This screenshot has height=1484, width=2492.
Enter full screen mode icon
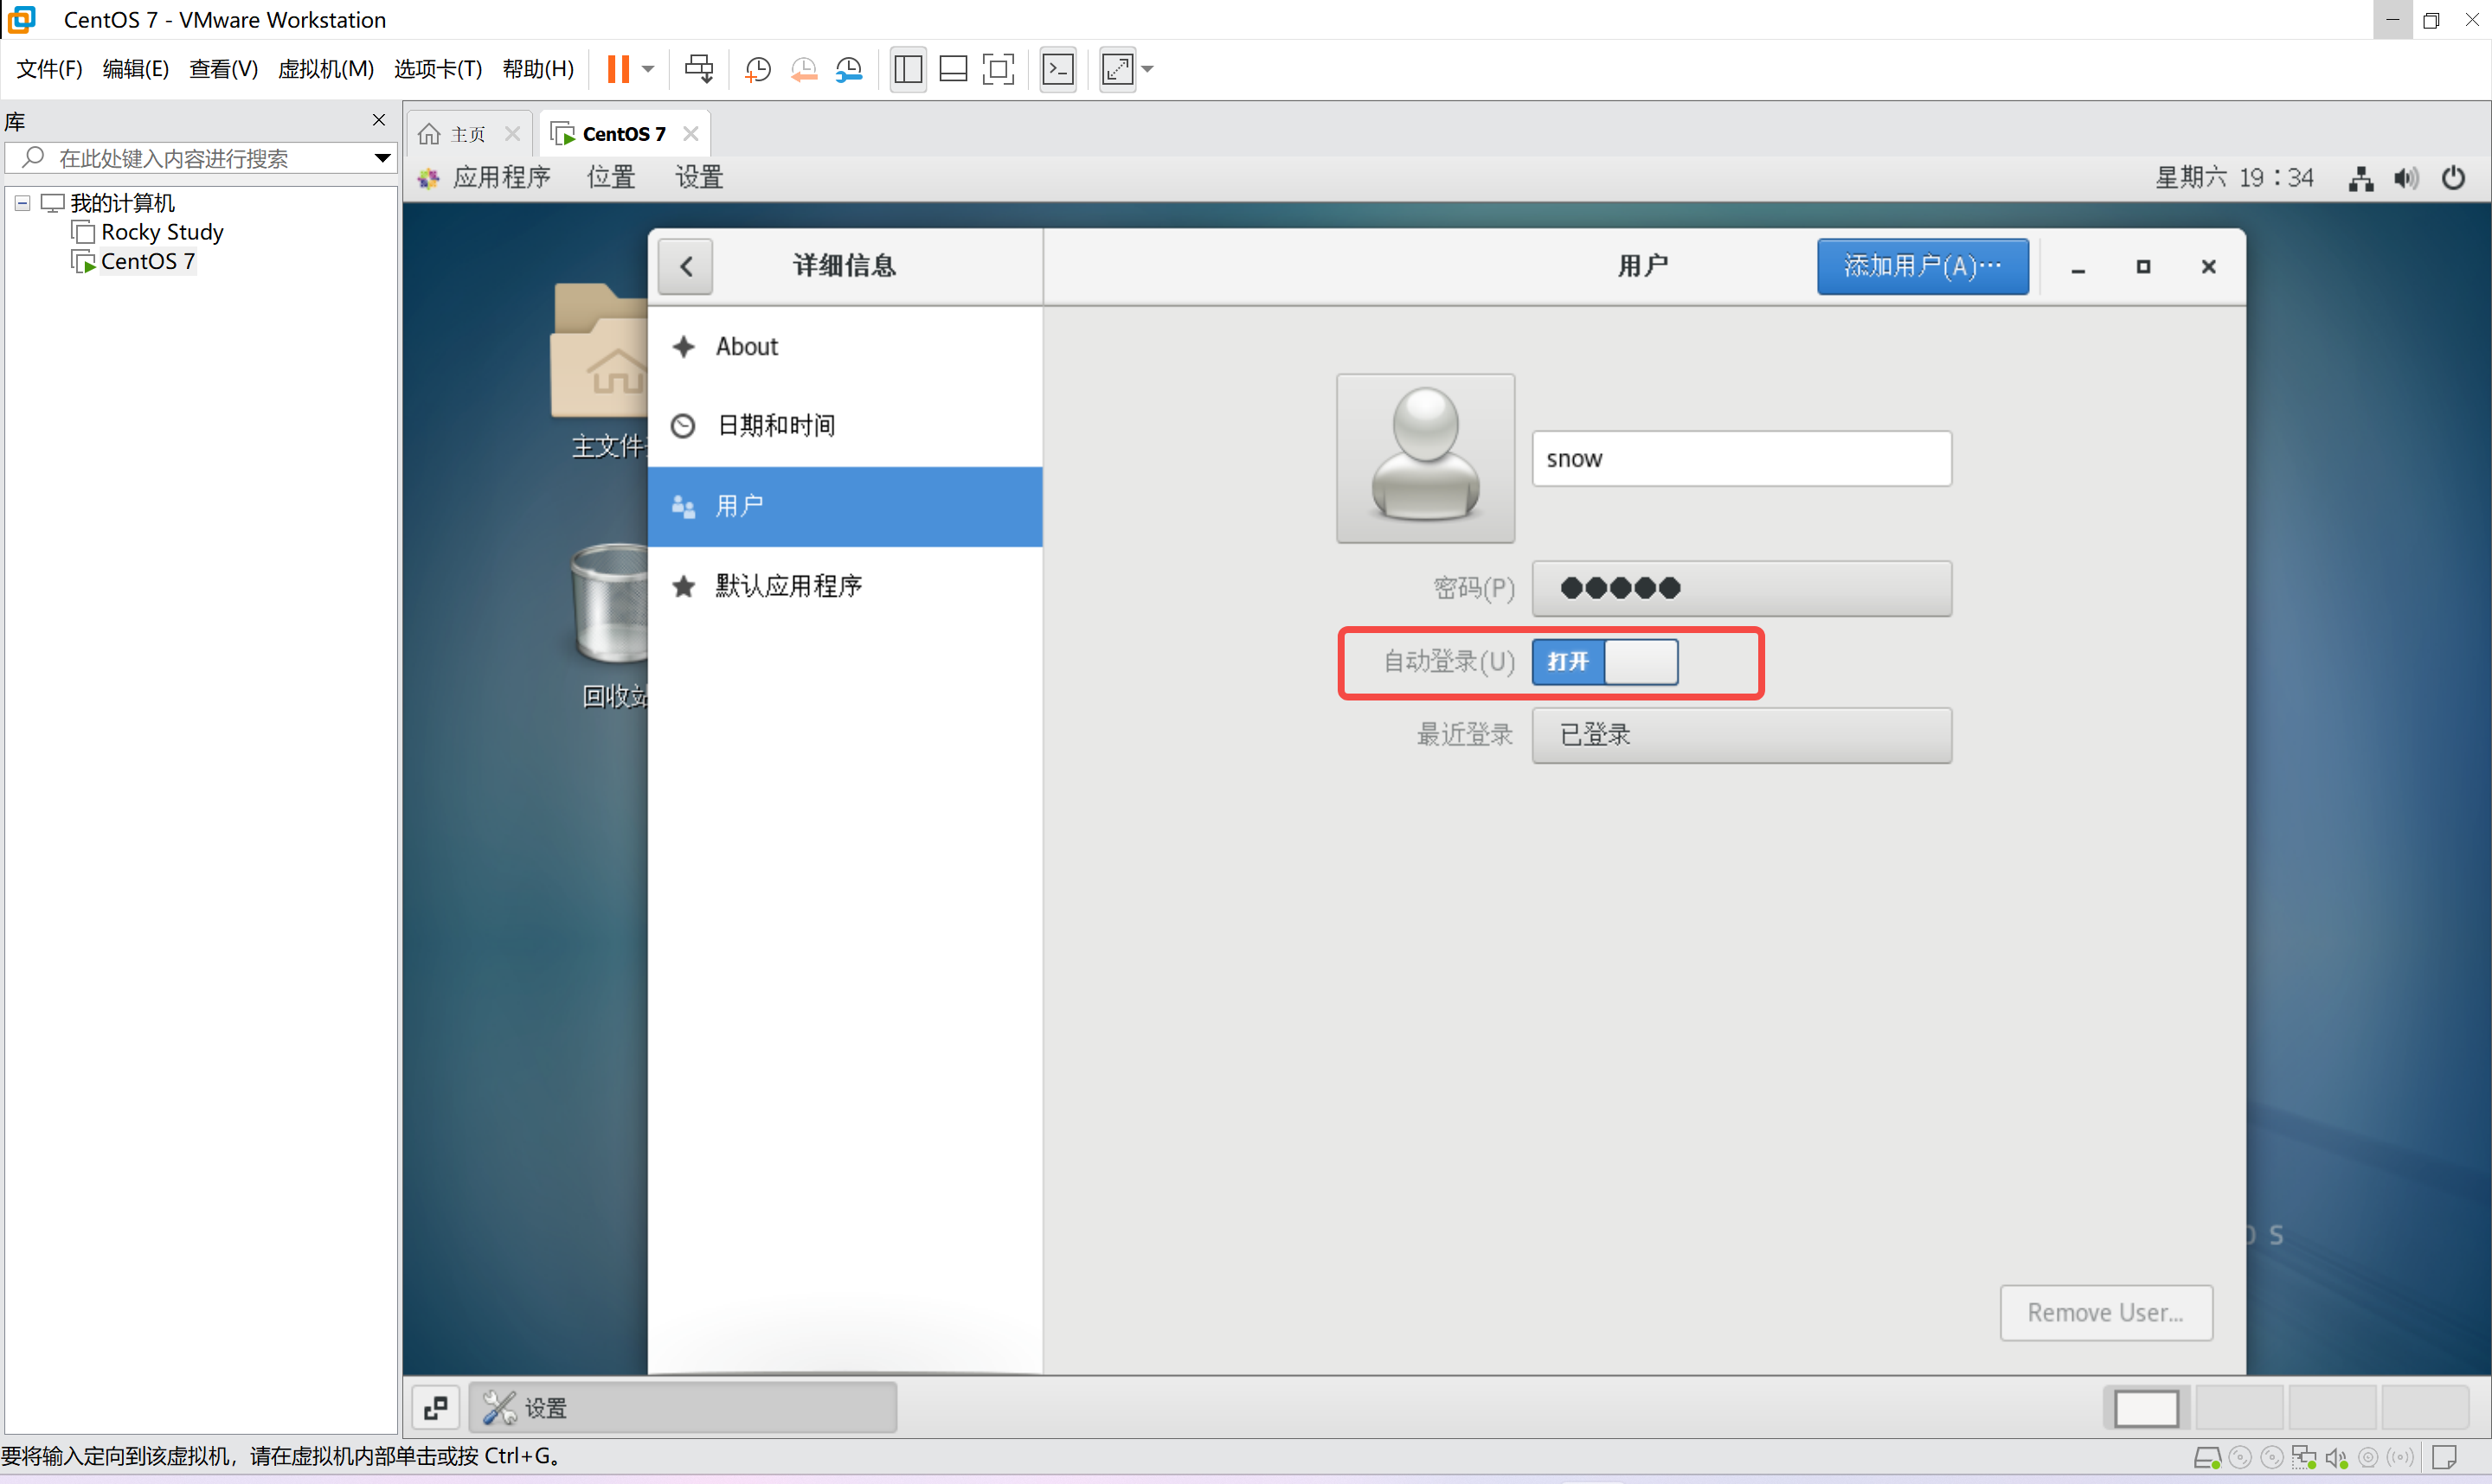pos(998,69)
